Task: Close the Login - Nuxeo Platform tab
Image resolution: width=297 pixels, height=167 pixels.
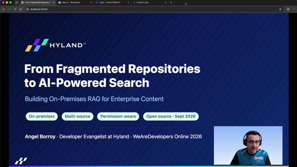Action: pyautogui.click(x=128, y=2)
